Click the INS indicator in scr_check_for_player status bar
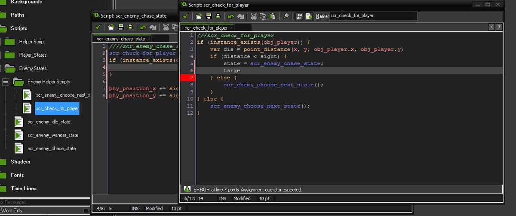This screenshot has width=516, height=216. tap(222, 199)
